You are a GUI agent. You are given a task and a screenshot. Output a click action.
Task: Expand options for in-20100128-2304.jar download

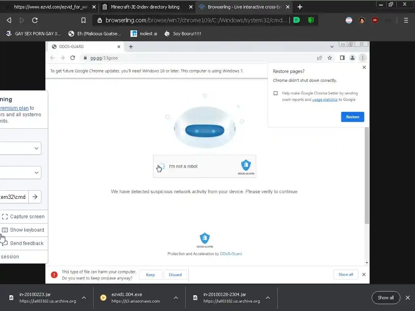point(268,298)
